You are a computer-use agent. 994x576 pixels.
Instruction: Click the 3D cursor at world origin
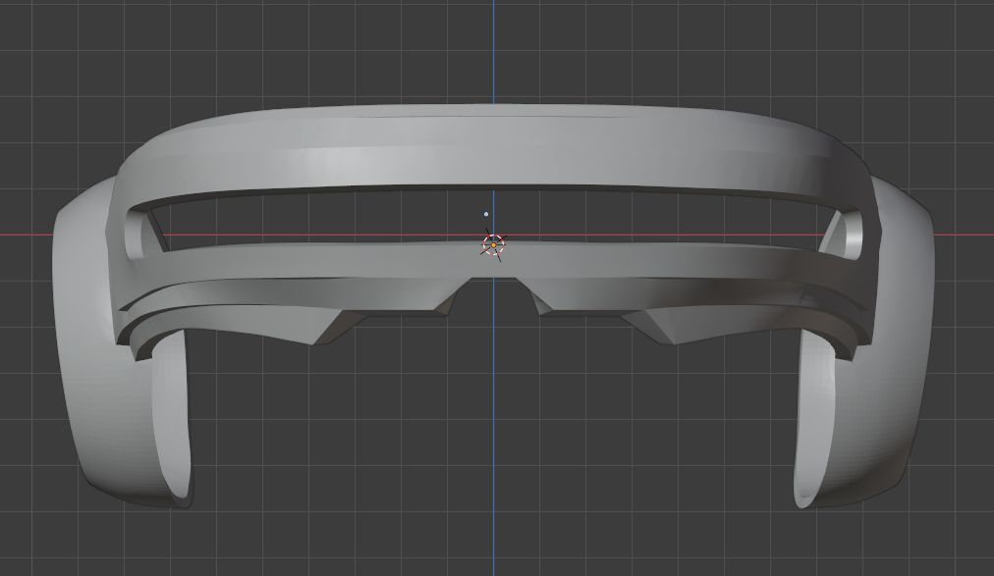[492, 244]
